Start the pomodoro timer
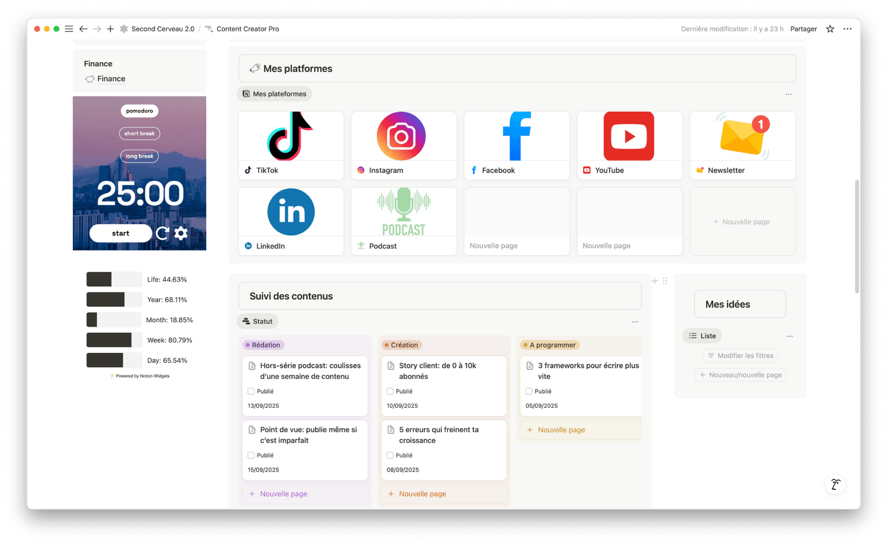The width and height of the screenshot is (888, 545). point(121,233)
